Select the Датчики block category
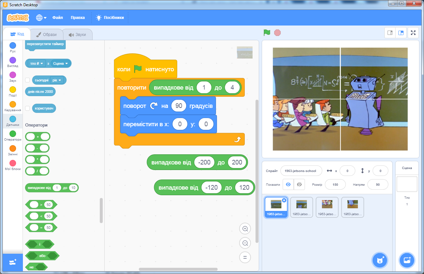This screenshot has width=424, height=274. (13, 121)
